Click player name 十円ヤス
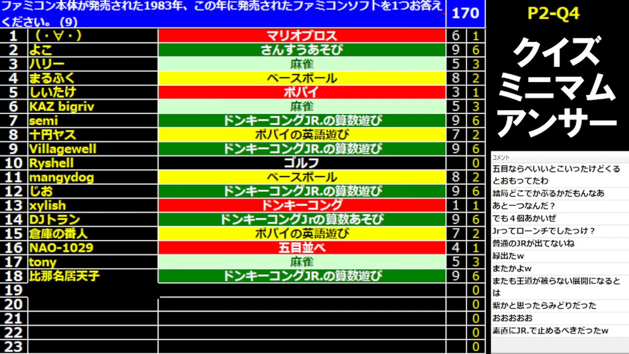This screenshot has width=629, height=354. tap(52, 134)
